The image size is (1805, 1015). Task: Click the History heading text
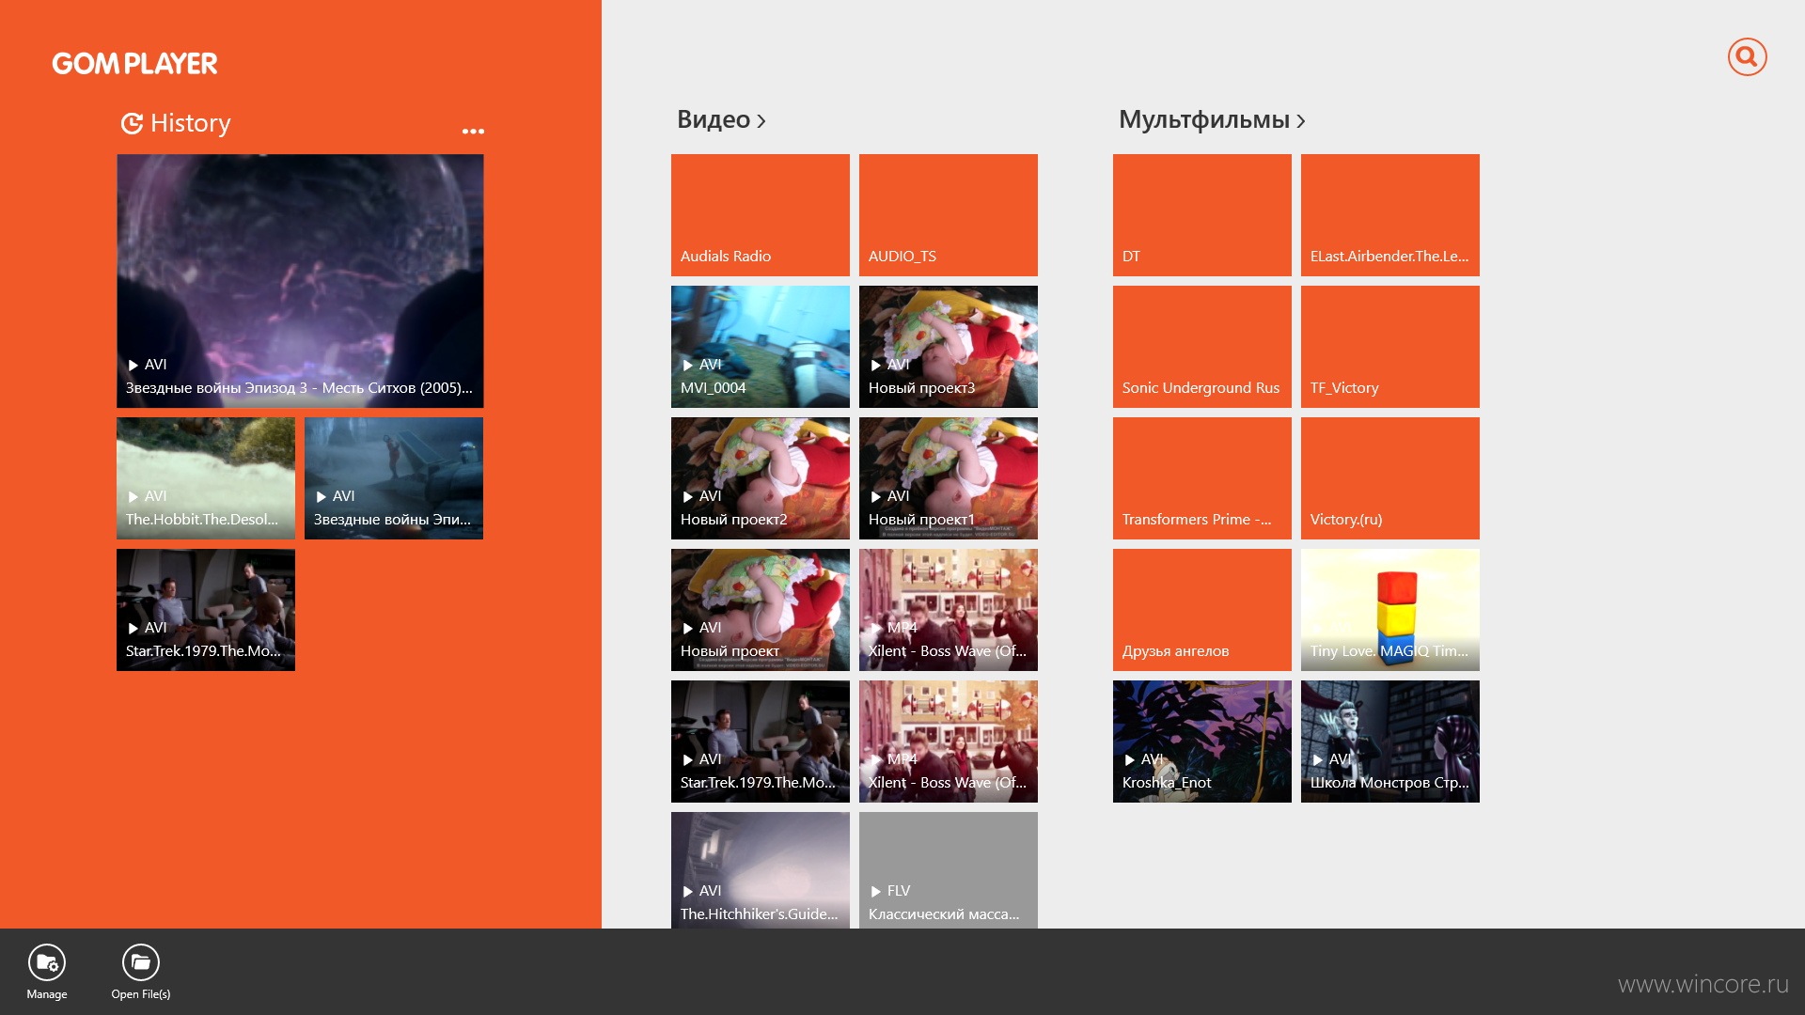191,123
